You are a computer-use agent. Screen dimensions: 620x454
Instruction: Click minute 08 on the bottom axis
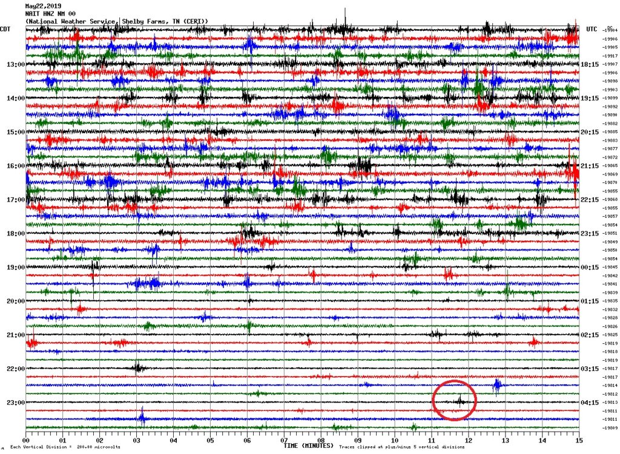321,441
